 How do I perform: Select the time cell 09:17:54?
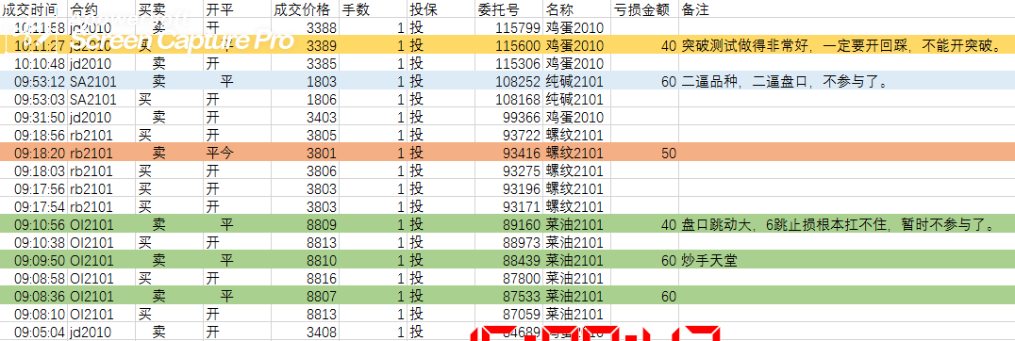point(34,206)
